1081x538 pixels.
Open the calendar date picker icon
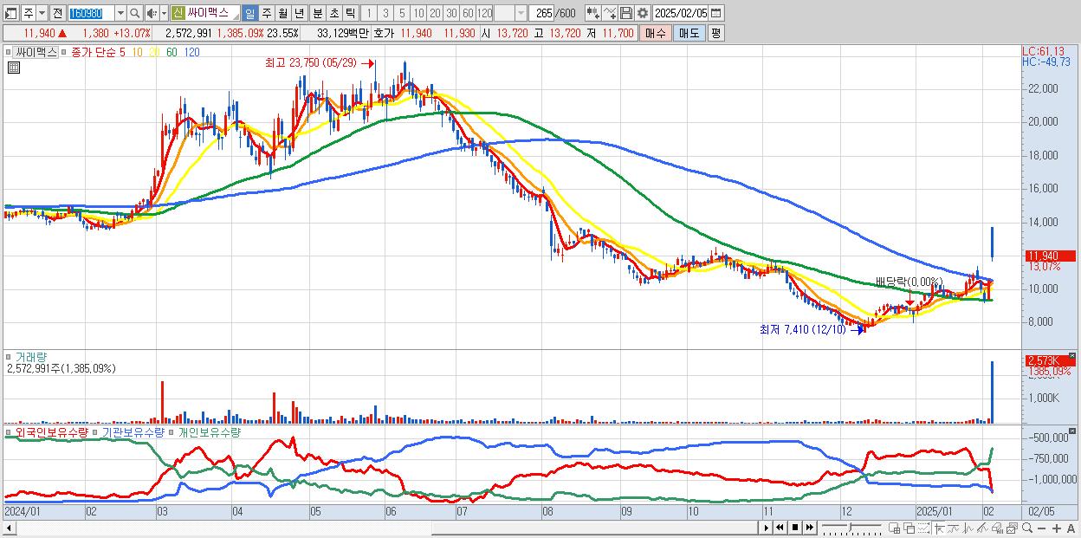(x=715, y=13)
